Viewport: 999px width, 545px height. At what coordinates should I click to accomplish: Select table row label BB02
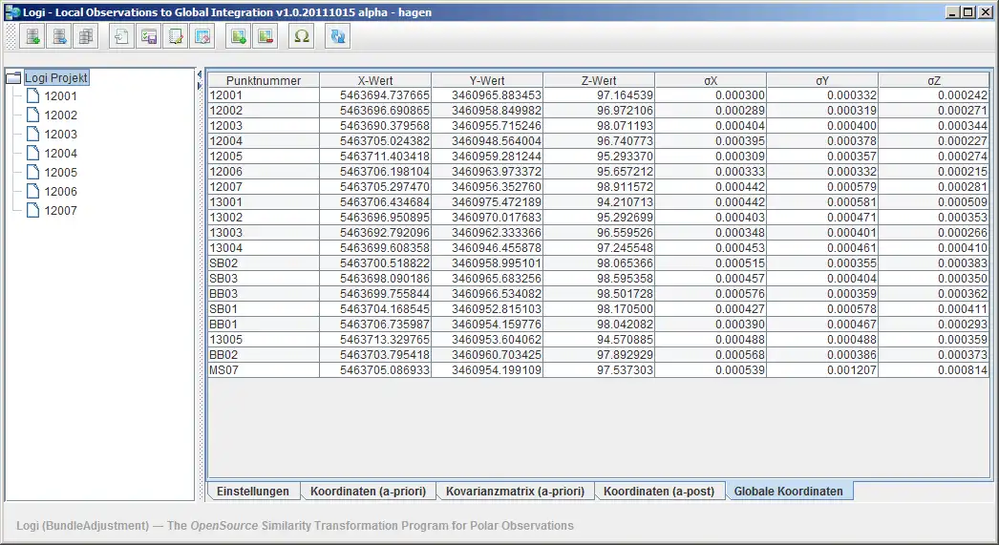[264, 355]
